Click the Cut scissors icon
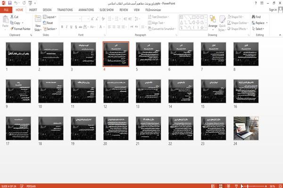 pyautogui.click(x=12, y=17)
